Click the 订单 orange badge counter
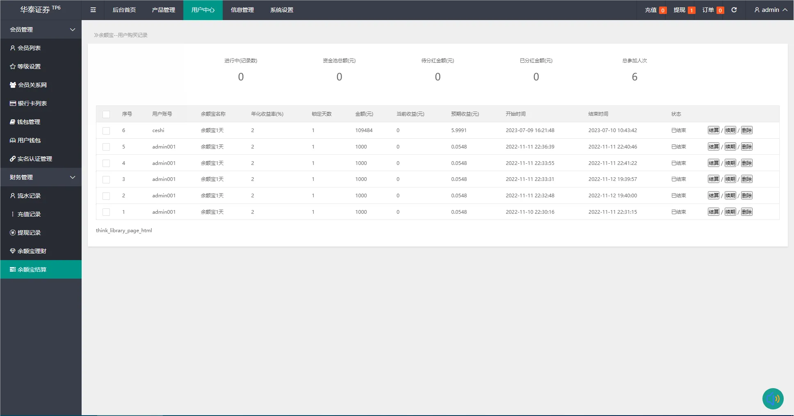 pos(720,10)
